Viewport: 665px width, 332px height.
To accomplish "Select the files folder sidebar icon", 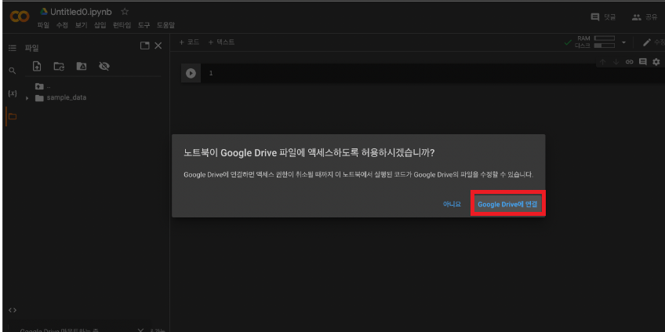I will click(x=13, y=116).
